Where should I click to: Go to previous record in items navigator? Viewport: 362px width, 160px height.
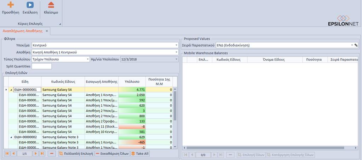coord(13,154)
